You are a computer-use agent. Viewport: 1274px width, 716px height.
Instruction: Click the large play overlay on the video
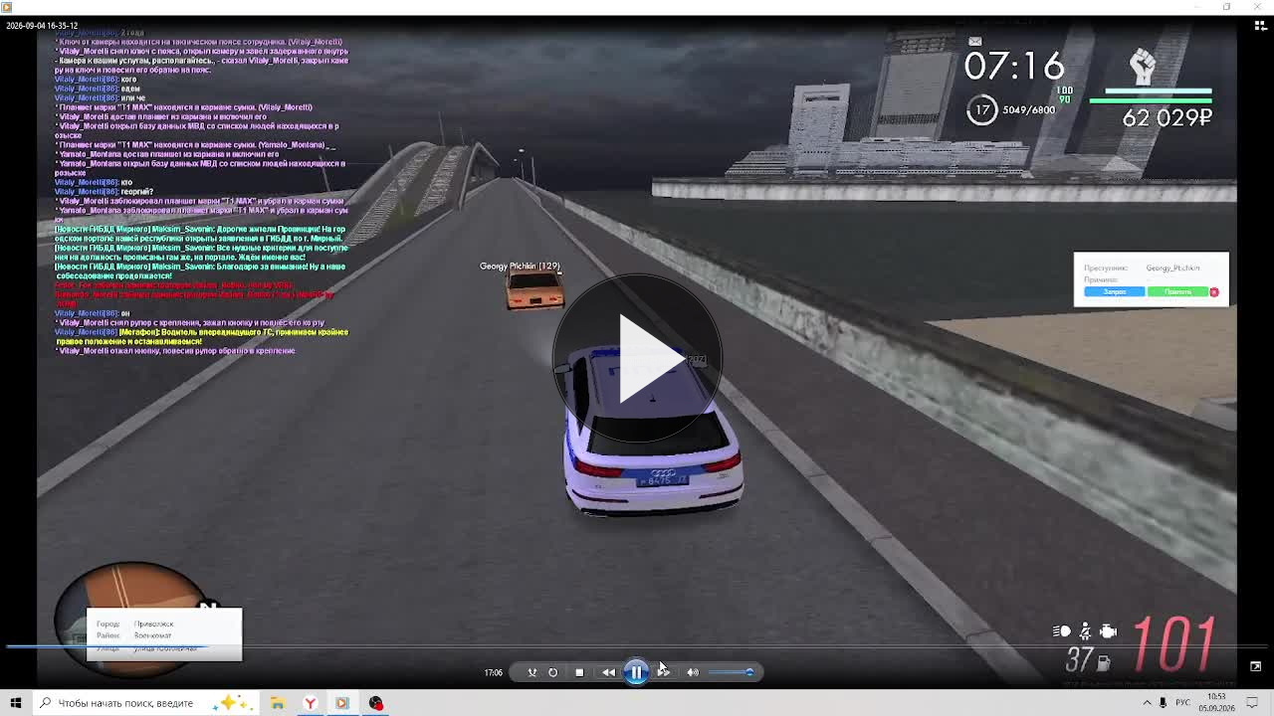coord(637,358)
